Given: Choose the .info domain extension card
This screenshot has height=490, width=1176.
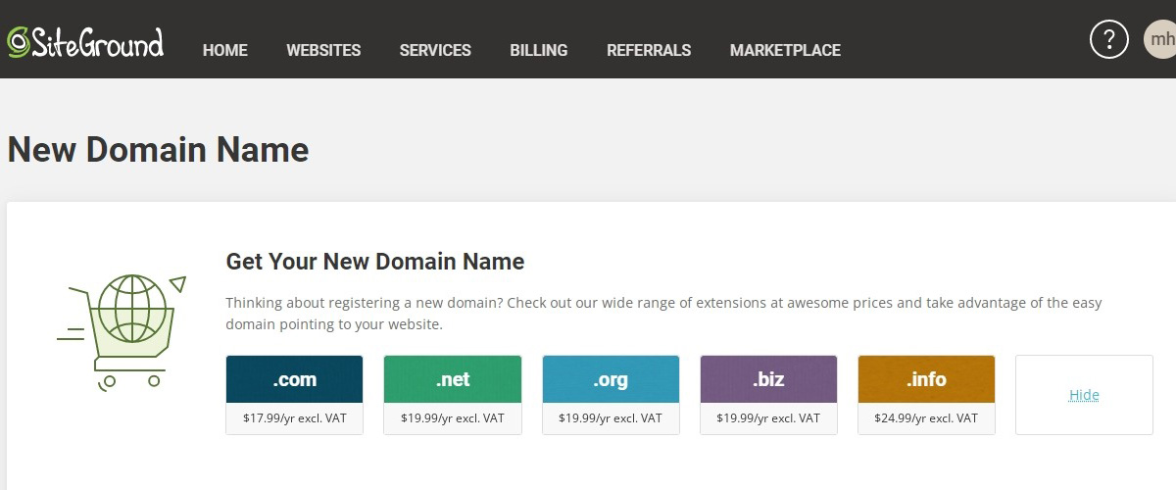Looking at the screenshot, I should click(926, 395).
